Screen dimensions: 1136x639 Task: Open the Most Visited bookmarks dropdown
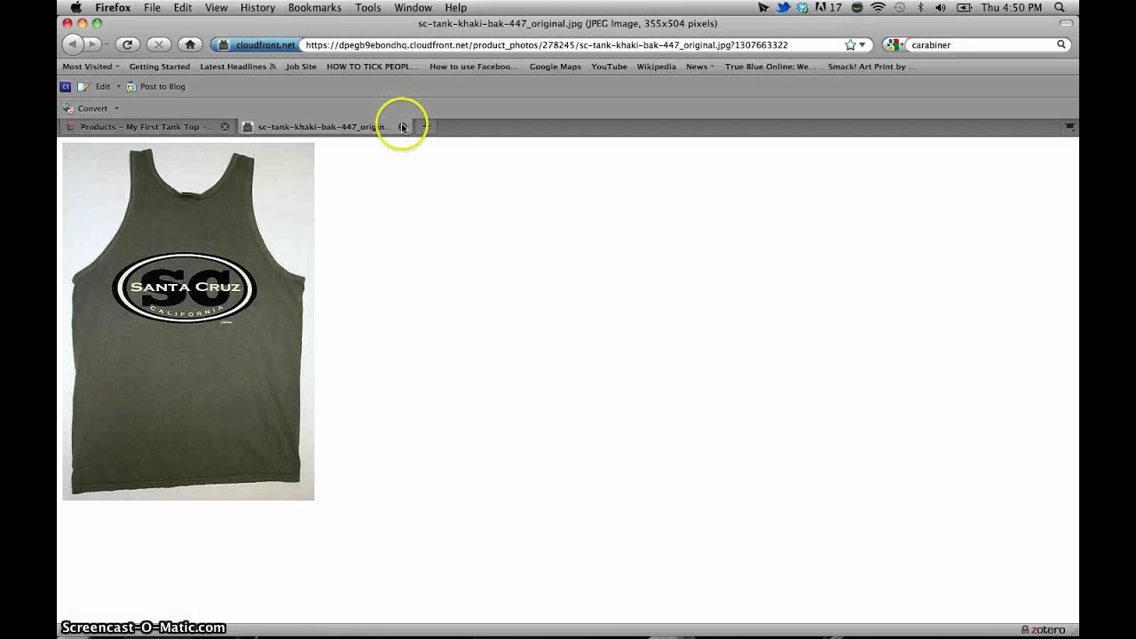[91, 67]
